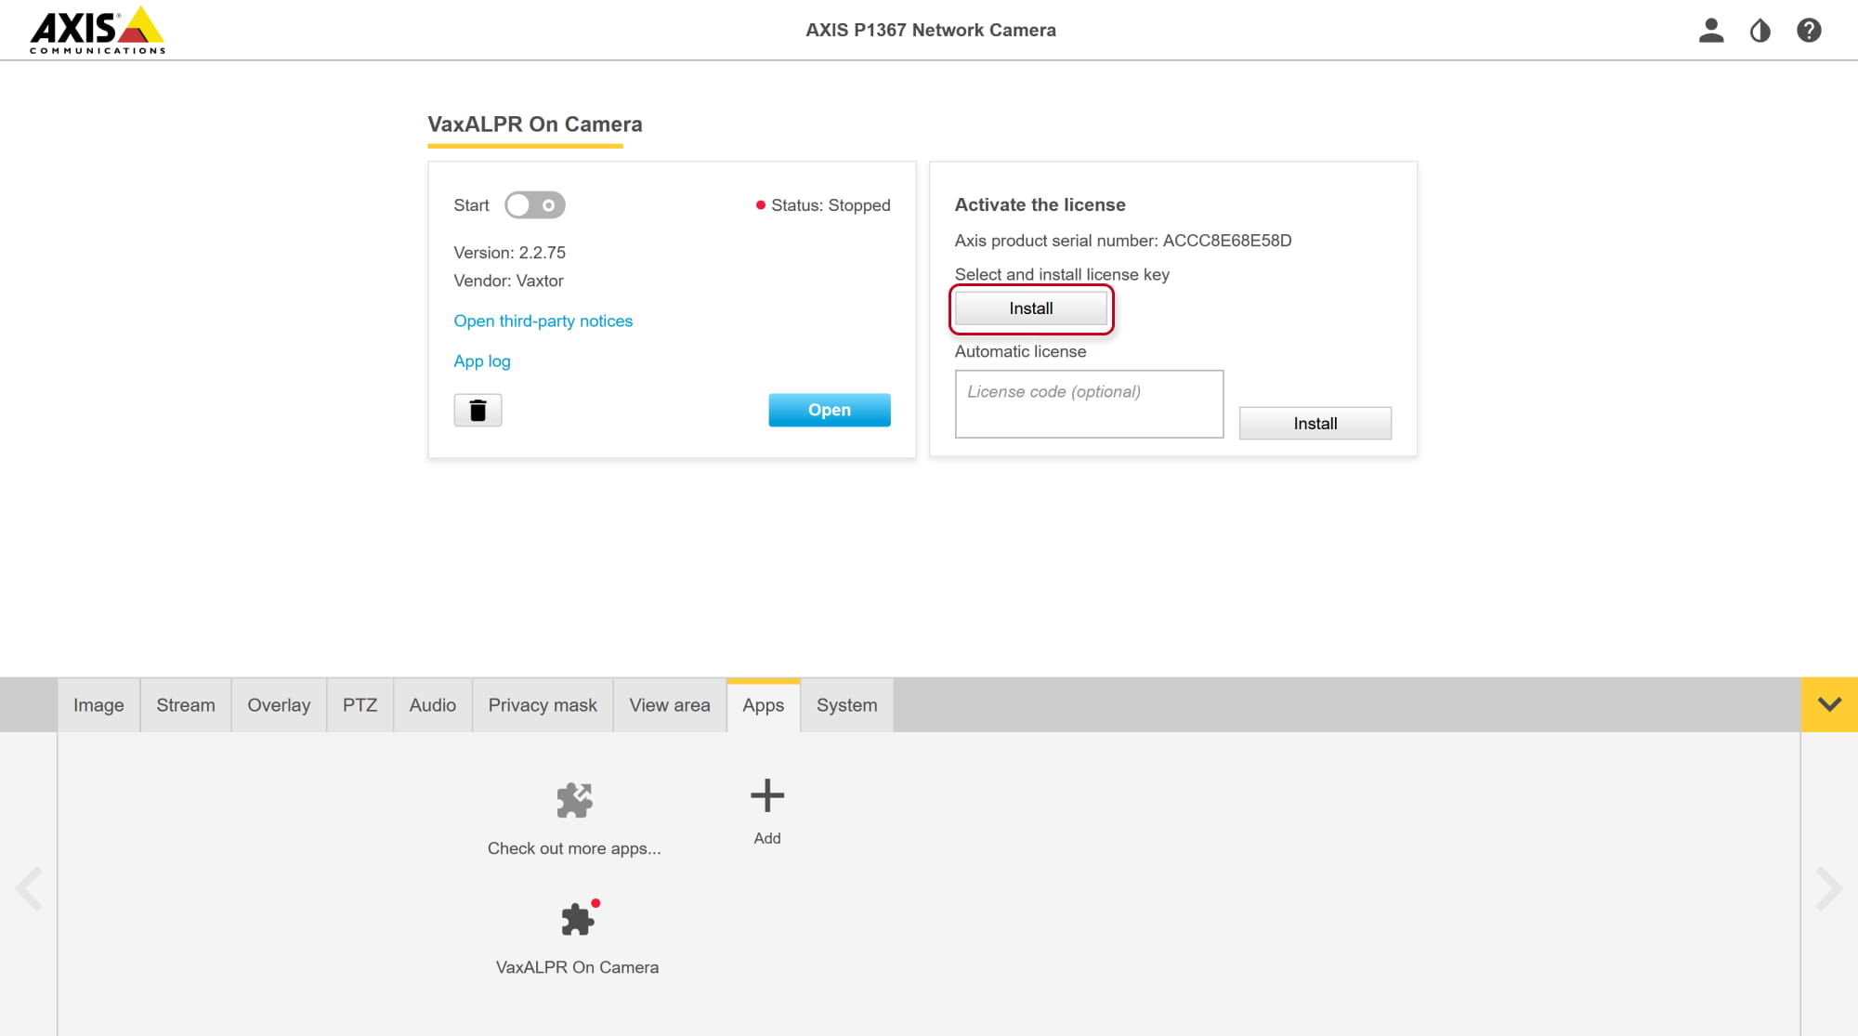Click the Status: Stopped indicator text
1858x1036 pixels.
(x=831, y=205)
